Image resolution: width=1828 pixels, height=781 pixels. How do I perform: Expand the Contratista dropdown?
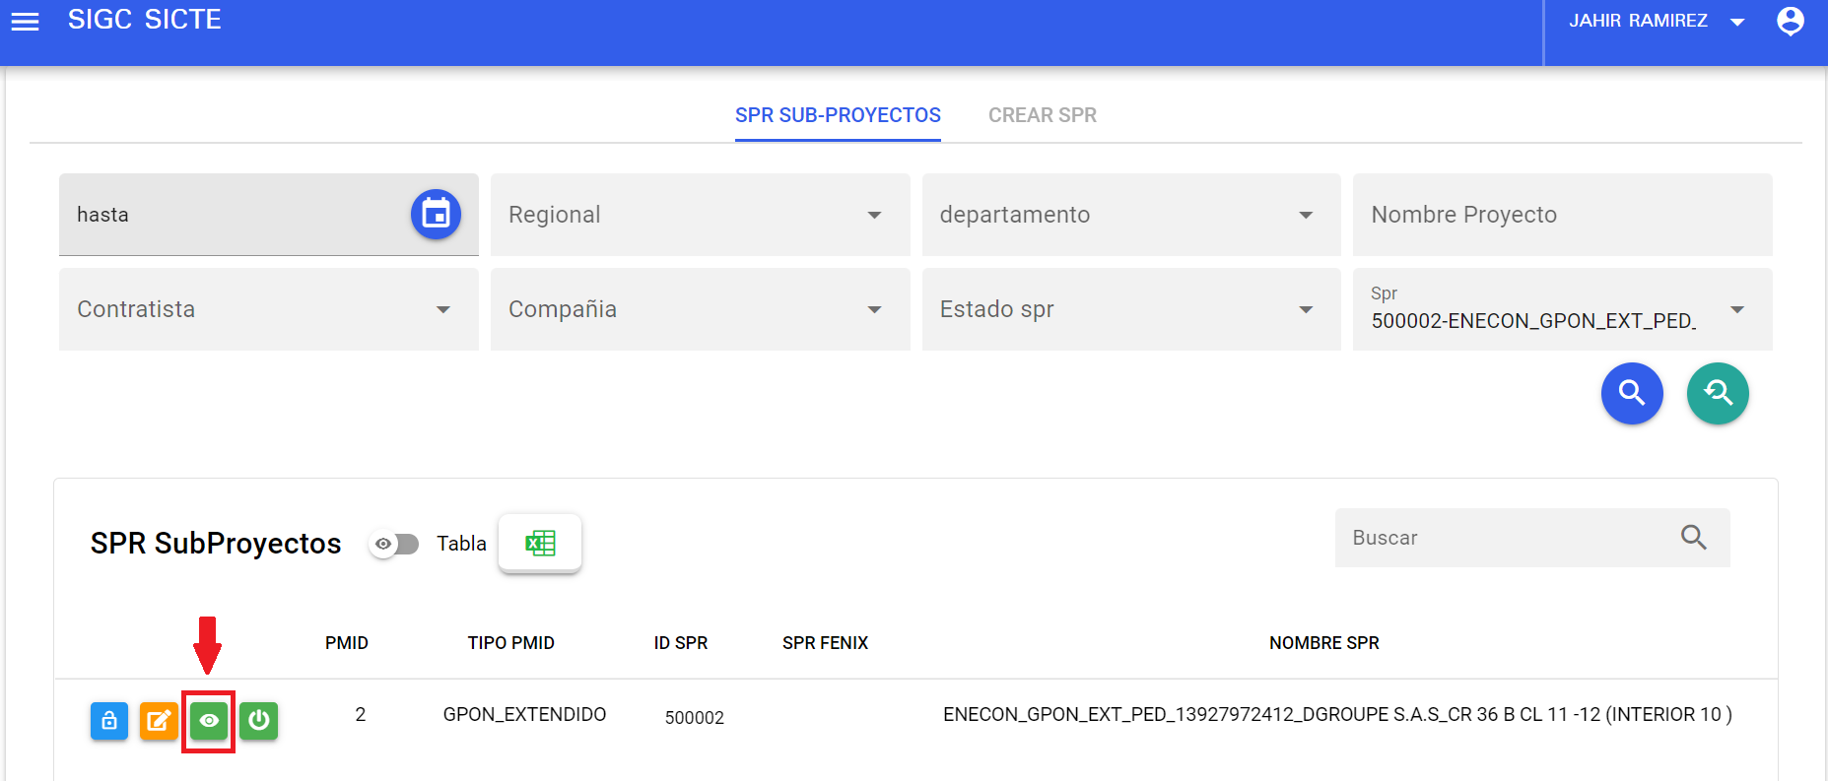click(x=268, y=309)
